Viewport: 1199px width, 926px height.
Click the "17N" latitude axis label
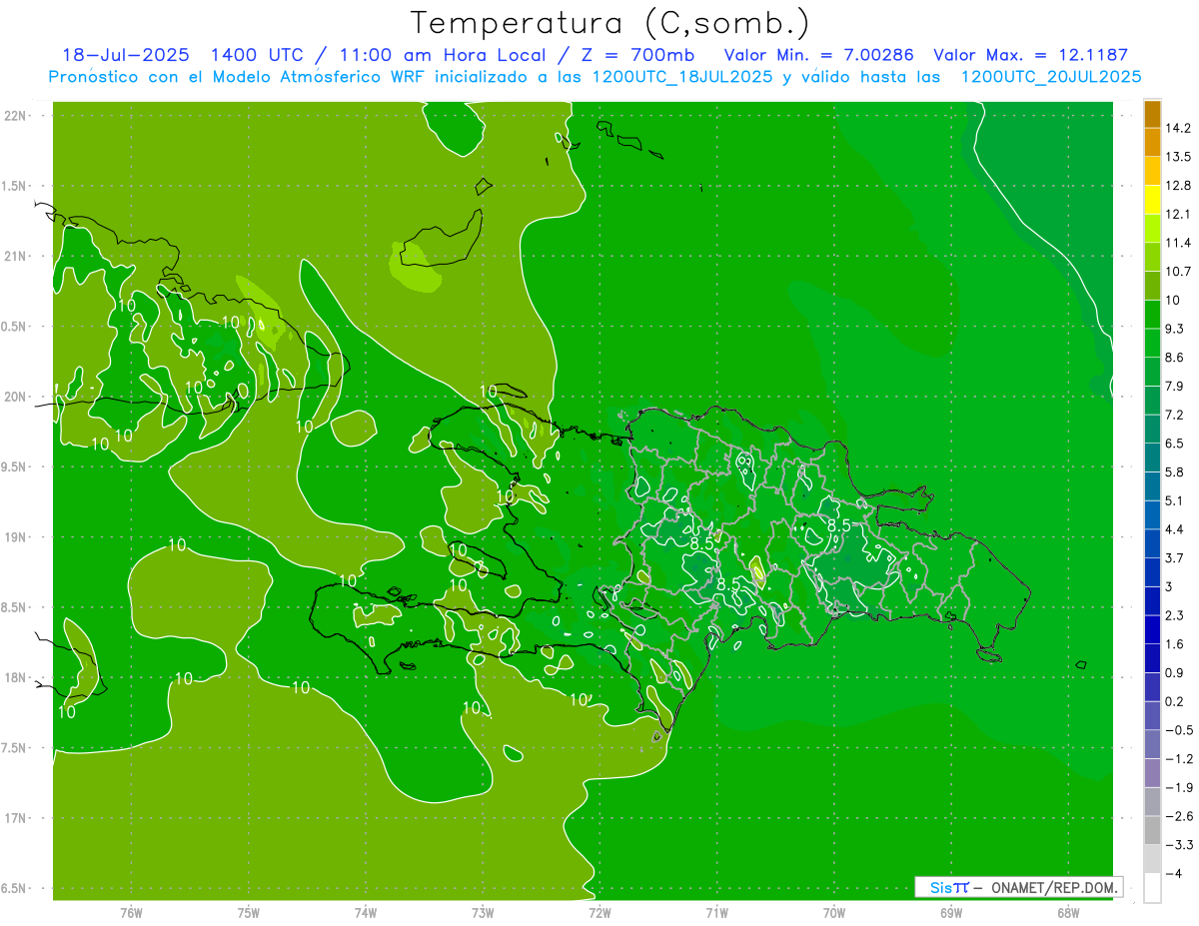click(x=15, y=818)
